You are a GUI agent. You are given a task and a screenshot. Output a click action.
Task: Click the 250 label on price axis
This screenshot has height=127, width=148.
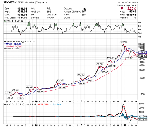click(142, 94)
